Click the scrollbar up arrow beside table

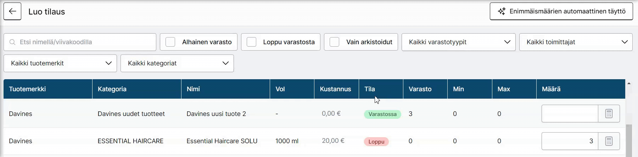[x=629, y=83]
